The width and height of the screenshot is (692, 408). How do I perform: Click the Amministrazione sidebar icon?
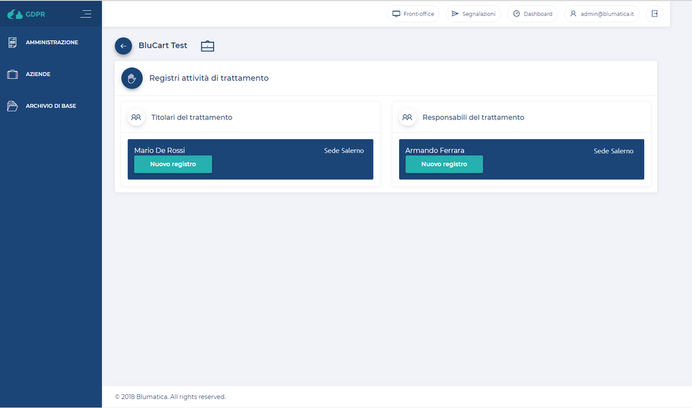(x=12, y=42)
